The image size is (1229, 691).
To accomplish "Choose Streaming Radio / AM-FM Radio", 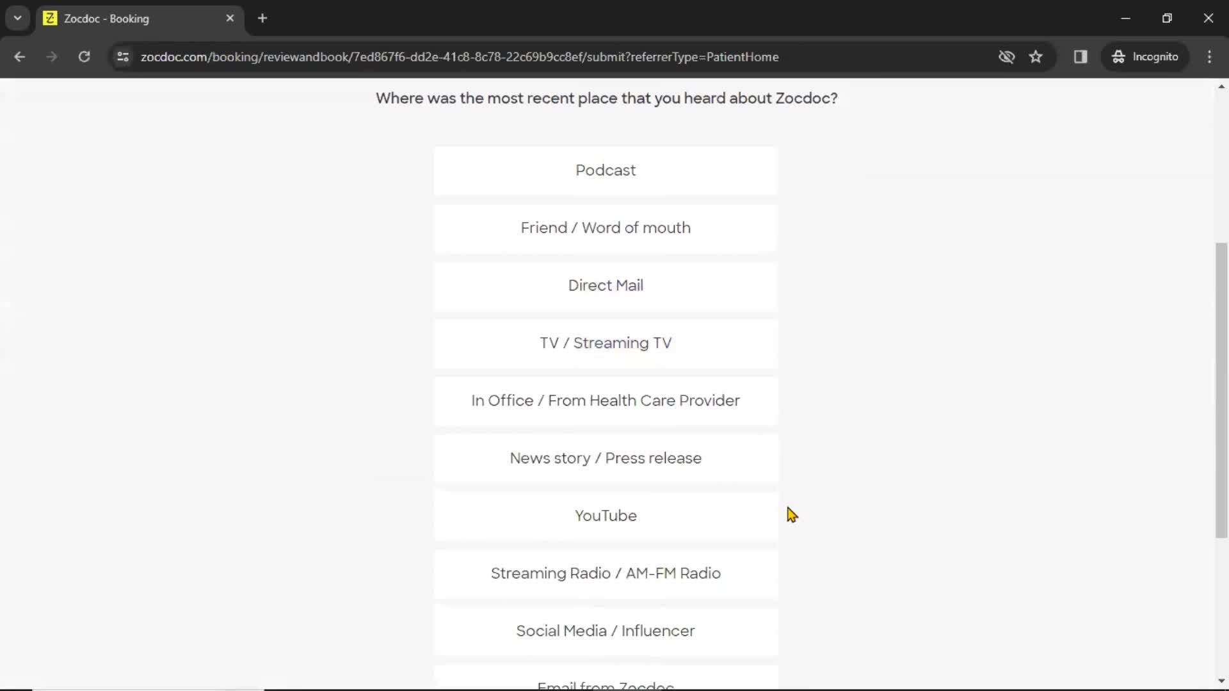I will point(606,573).
